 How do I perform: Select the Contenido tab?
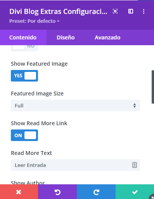tap(23, 37)
